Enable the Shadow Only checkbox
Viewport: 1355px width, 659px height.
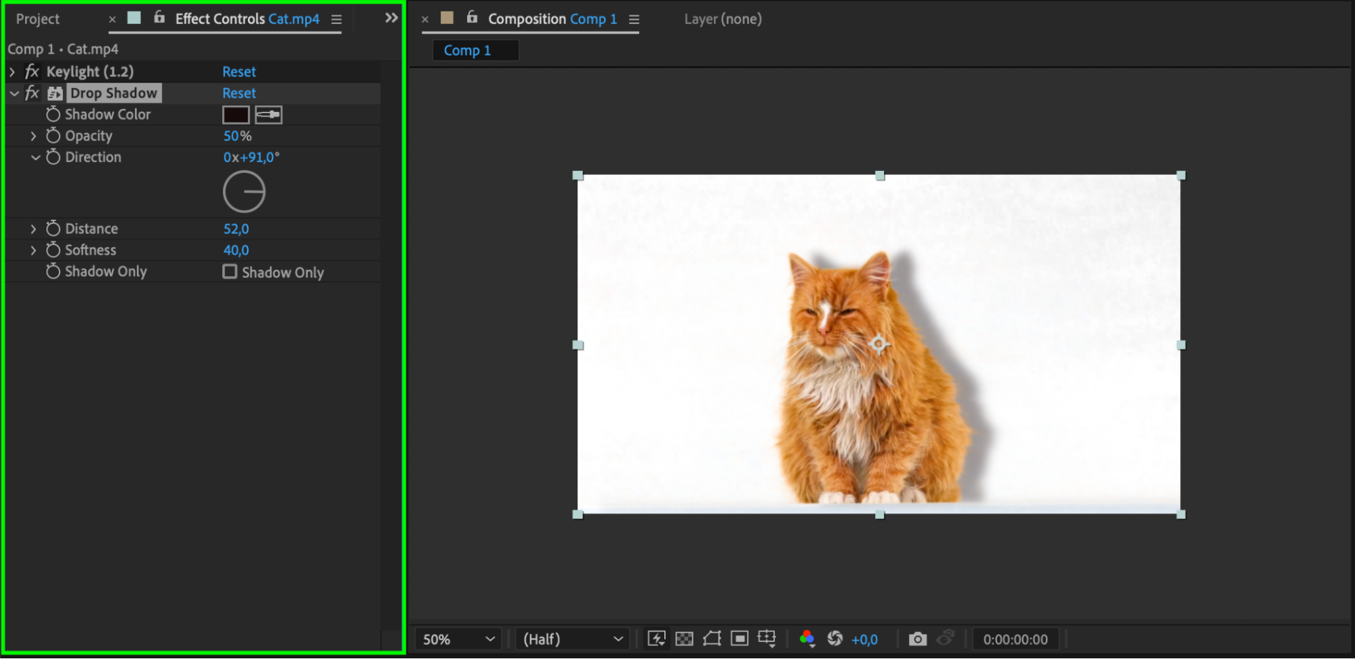230,272
